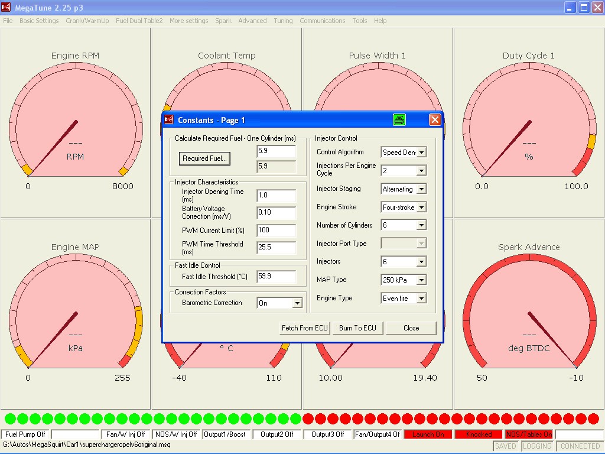
Task: Click the Battery Voltage Correction input field
Action: (x=277, y=212)
